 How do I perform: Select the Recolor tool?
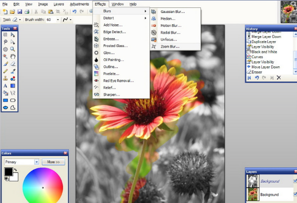pyautogui.click(x=13, y=78)
